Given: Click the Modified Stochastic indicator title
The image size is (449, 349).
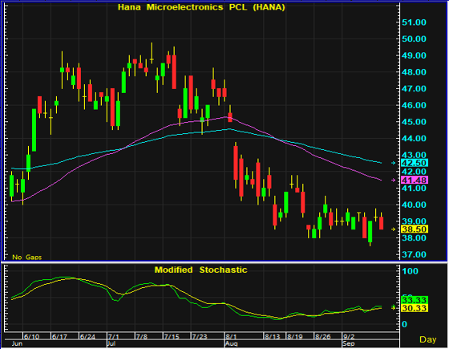Looking at the screenshot, I should click(x=200, y=270).
